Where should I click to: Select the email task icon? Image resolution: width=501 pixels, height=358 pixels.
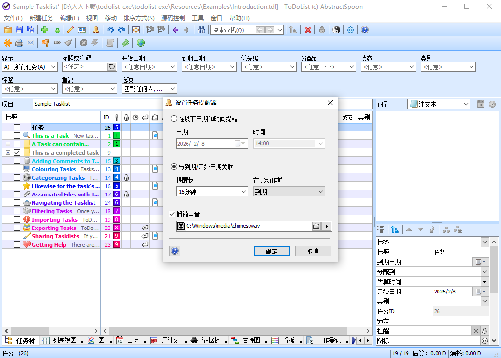point(30,43)
